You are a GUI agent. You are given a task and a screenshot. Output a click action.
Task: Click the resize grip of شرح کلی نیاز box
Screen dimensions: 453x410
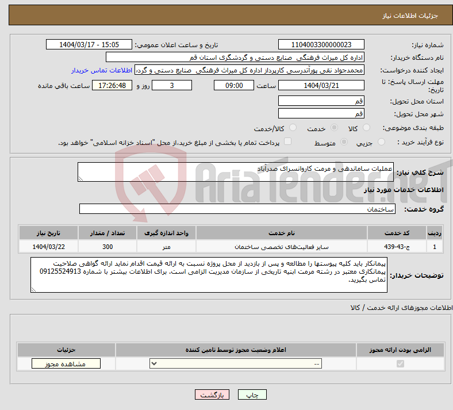click(80, 179)
